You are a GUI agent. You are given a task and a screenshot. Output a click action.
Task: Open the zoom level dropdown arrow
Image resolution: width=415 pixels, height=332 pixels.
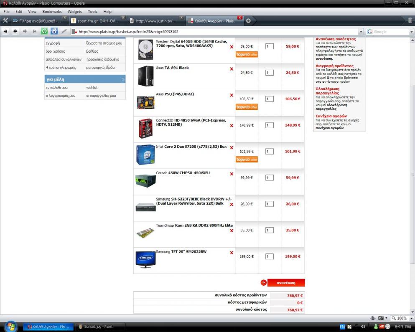pos(411,318)
